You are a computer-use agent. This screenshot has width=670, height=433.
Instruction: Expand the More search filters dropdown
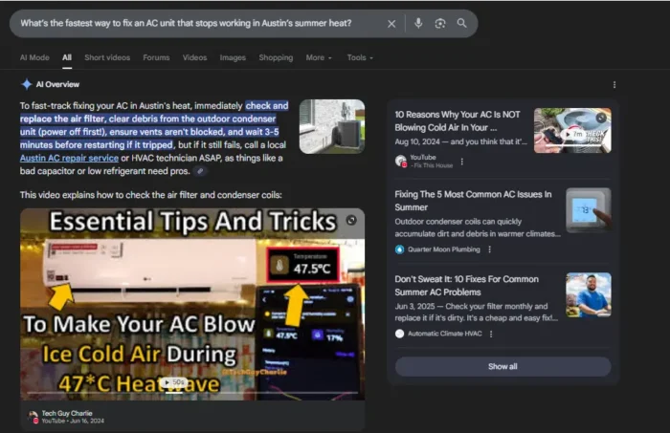click(319, 57)
